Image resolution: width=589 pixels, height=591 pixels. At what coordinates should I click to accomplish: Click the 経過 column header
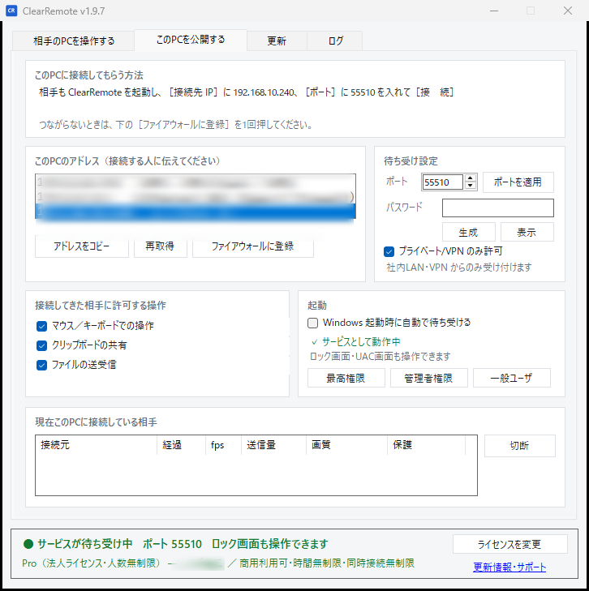click(x=182, y=445)
